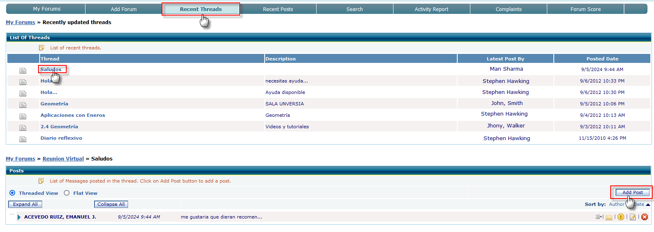Select the Flat View radio button
654x232 pixels.
(x=67, y=193)
